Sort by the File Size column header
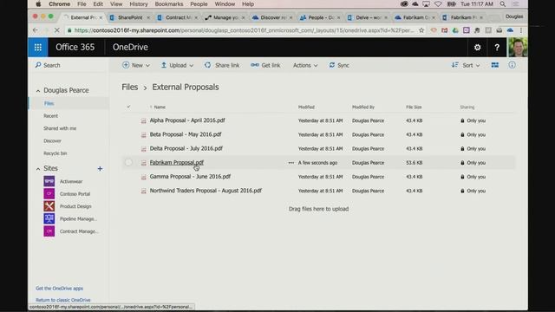This screenshot has height=312, width=555. pyautogui.click(x=414, y=107)
